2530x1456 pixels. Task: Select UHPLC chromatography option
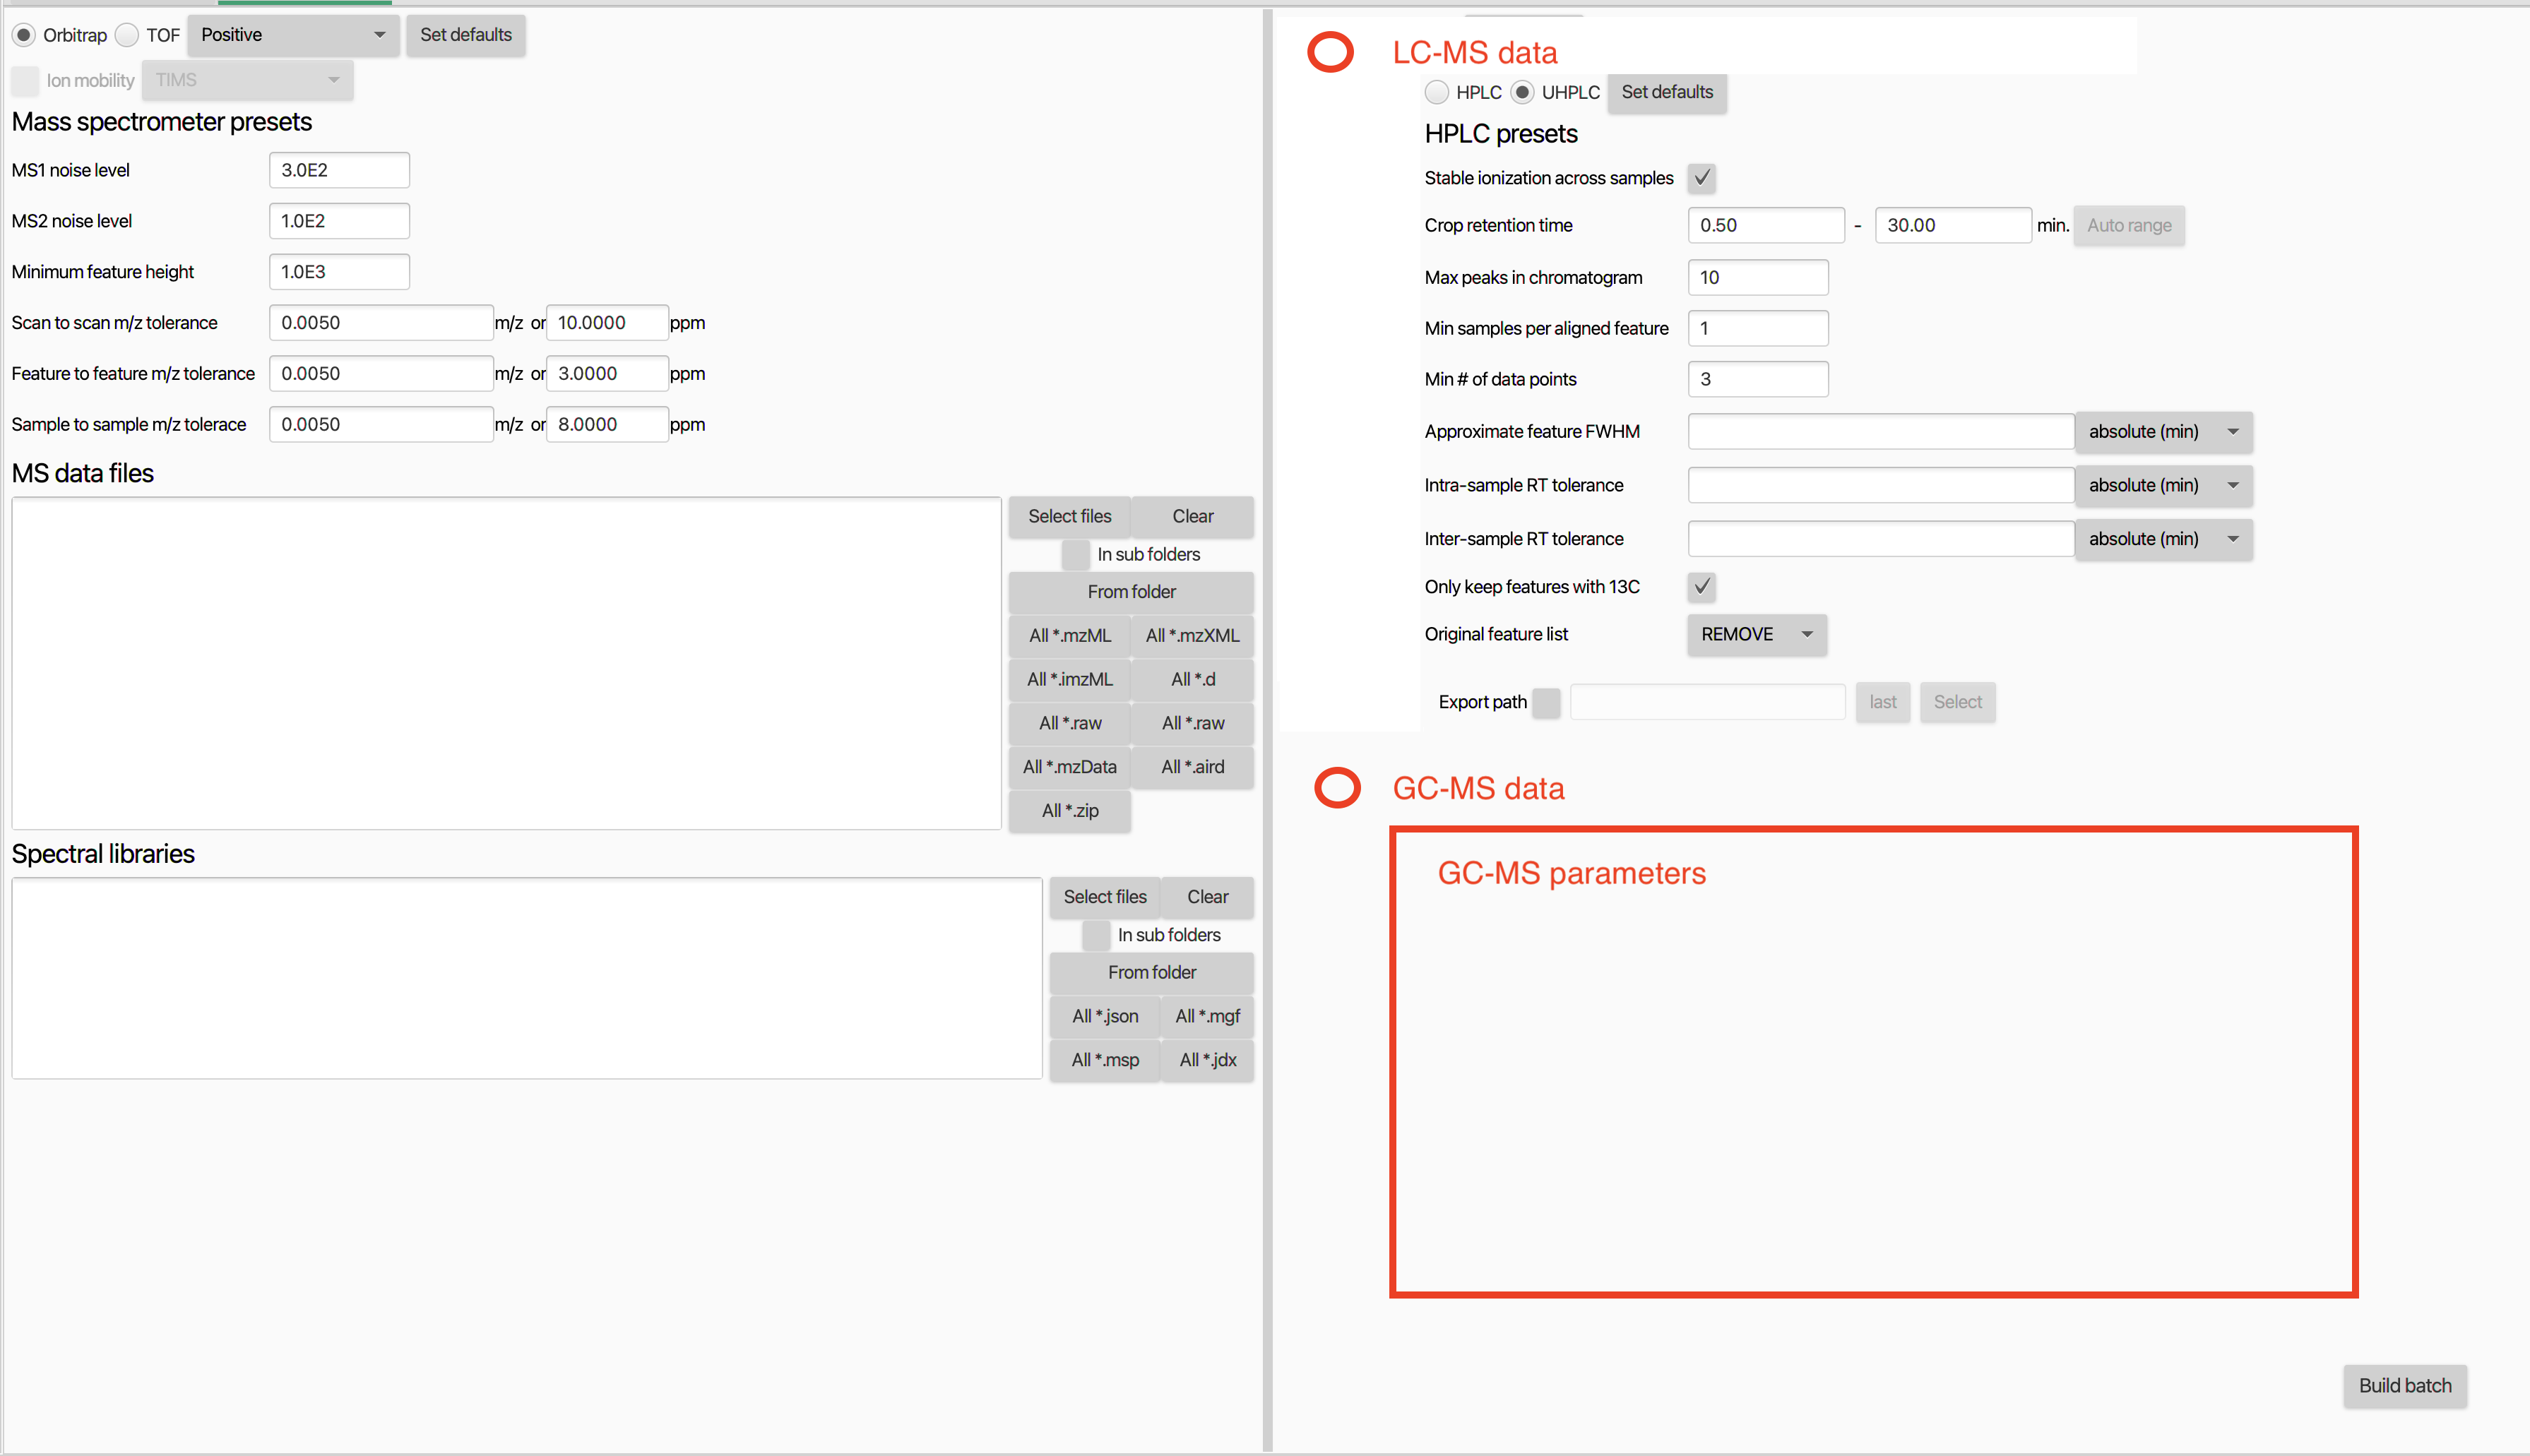pos(1522,92)
